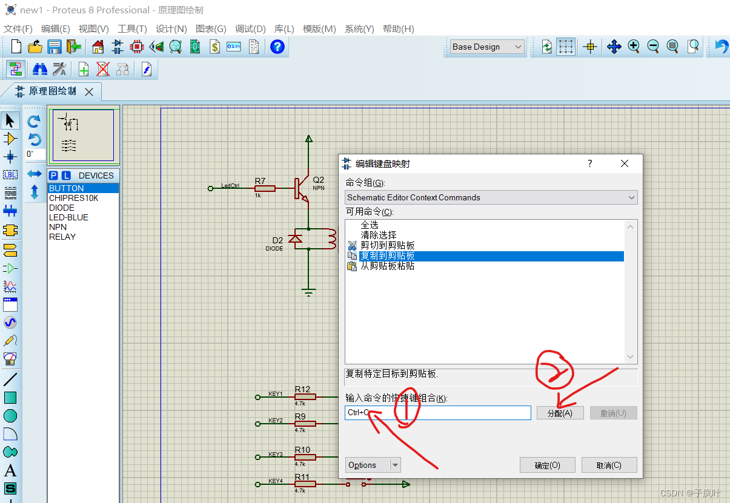The height and width of the screenshot is (503, 730).
Task: Select the Generator Mode sine icon
Action: 10,322
